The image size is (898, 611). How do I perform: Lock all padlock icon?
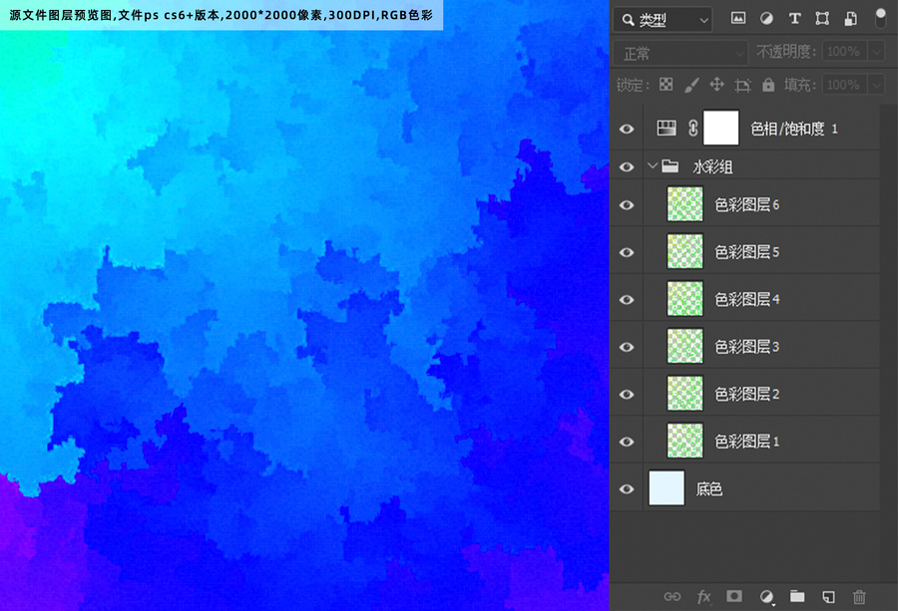[x=768, y=85]
